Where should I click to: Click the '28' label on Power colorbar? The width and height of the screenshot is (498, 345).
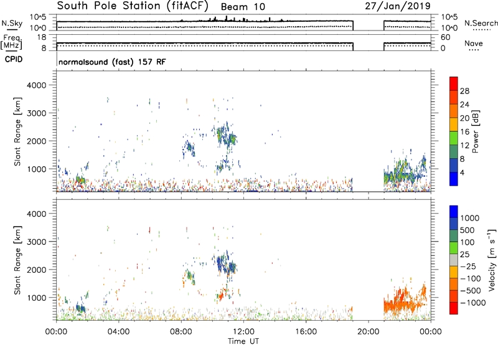(464, 91)
